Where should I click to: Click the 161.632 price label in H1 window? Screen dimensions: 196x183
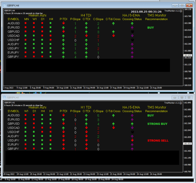pyautogui.click(x=188, y=143)
